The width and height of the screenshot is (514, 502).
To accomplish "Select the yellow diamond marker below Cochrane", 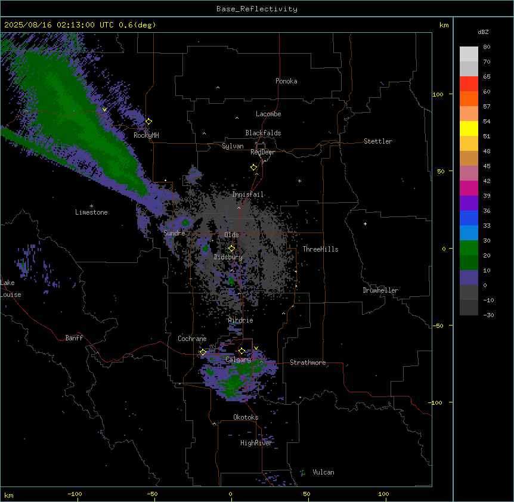I will pyautogui.click(x=203, y=352).
